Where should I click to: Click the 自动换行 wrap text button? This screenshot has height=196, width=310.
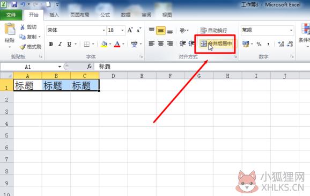coord(213,31)
